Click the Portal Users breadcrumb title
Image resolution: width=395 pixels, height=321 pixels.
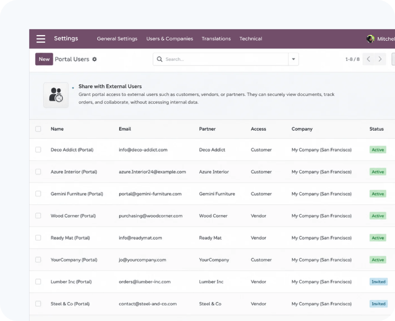pos(72,59)
